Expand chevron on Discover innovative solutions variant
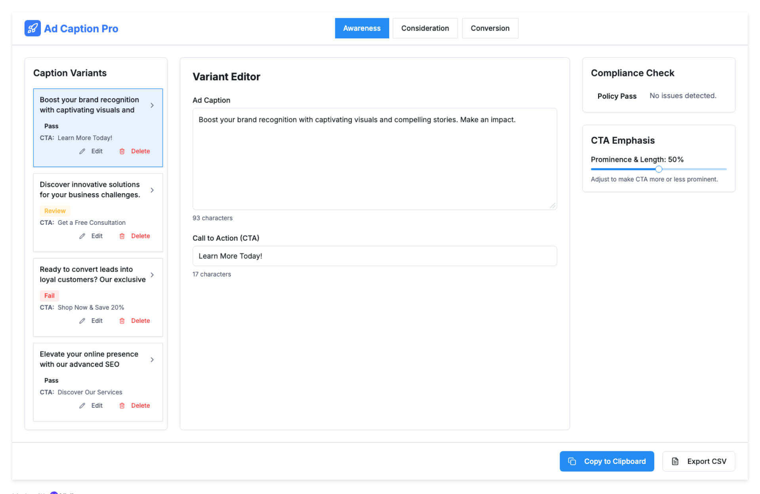Screen dimensions: 760x494 (152, 190)
